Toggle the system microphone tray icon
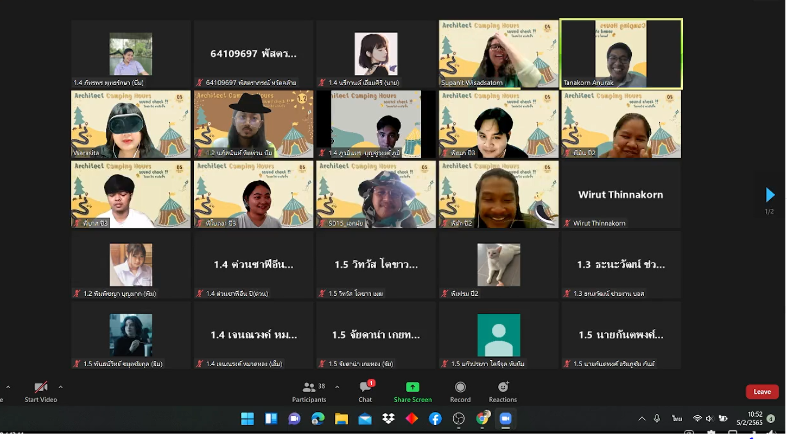Image resolution: width=787 pixels, height=439 pixels. pos(657,418)
